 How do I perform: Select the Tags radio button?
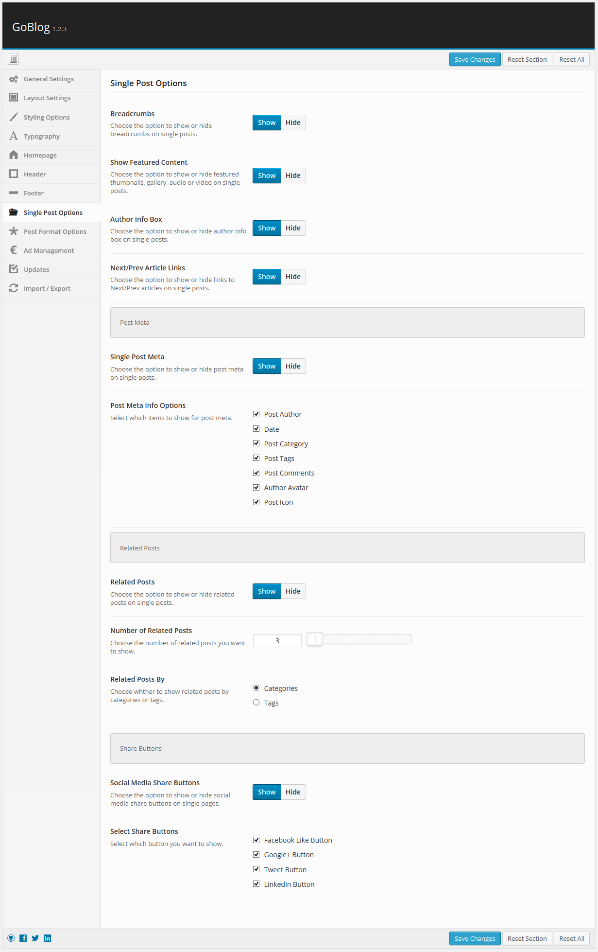(x=256, y=703)
